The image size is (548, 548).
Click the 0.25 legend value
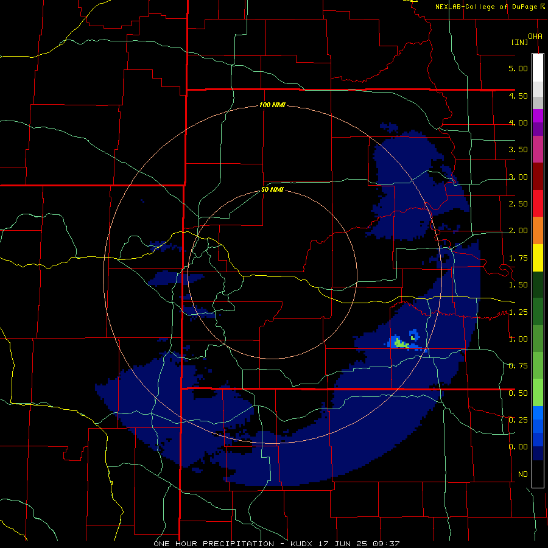point(518,420)
